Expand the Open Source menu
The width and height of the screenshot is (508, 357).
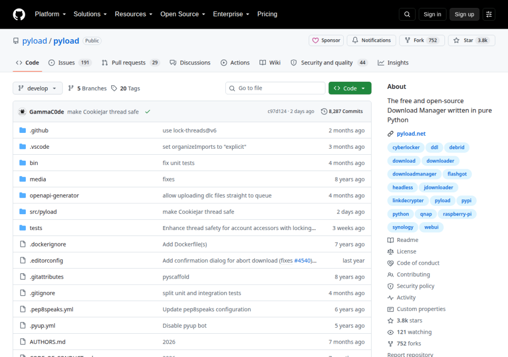[183, 14]
